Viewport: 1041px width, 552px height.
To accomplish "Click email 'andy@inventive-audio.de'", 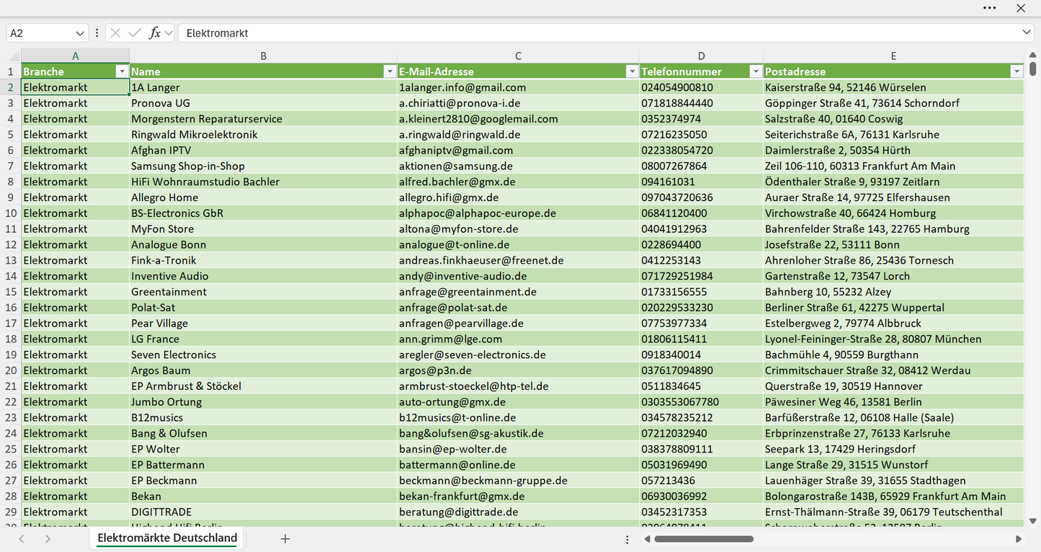I will click(x=518, y=276).
